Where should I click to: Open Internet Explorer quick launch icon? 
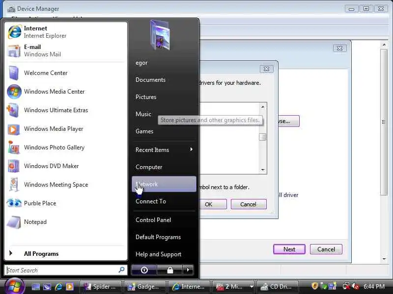[58, 287]
